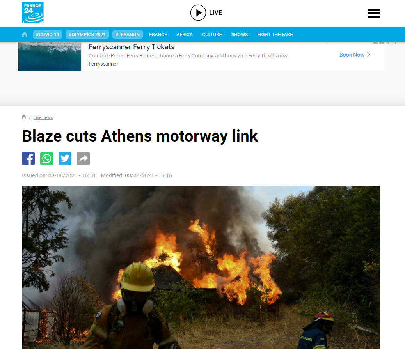Share article via WhatsApp
This screenshot has width=405, height=349.
tap(46, 158)
